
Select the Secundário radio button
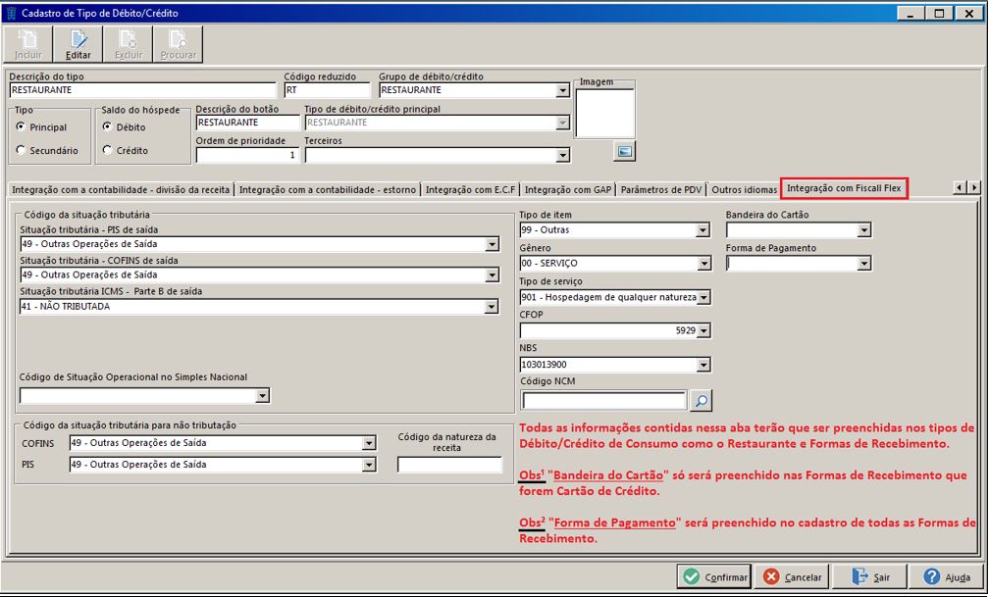21,150
